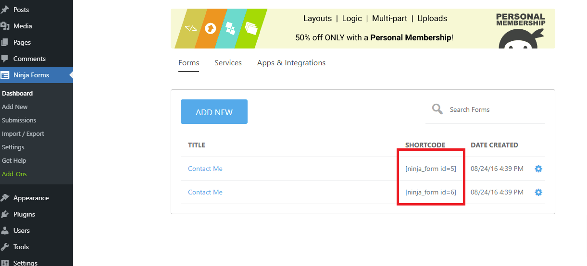
Task: Click the upload arrow banner icon
Action: [210, 28]
